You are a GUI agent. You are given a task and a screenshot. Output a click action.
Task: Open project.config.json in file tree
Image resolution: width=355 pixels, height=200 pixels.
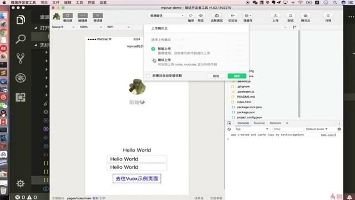(x=249, y=117)
